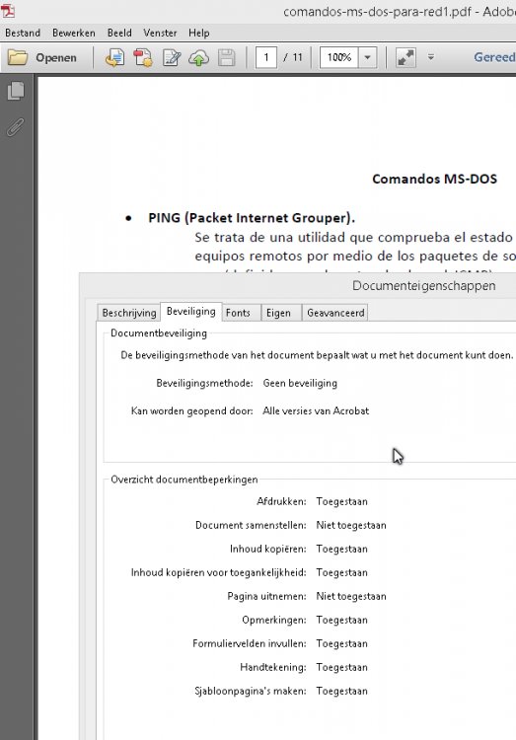Click the Gereedschappen panel link
The height and width of the screenshot is (740, 516).
[x=494, y=57]
